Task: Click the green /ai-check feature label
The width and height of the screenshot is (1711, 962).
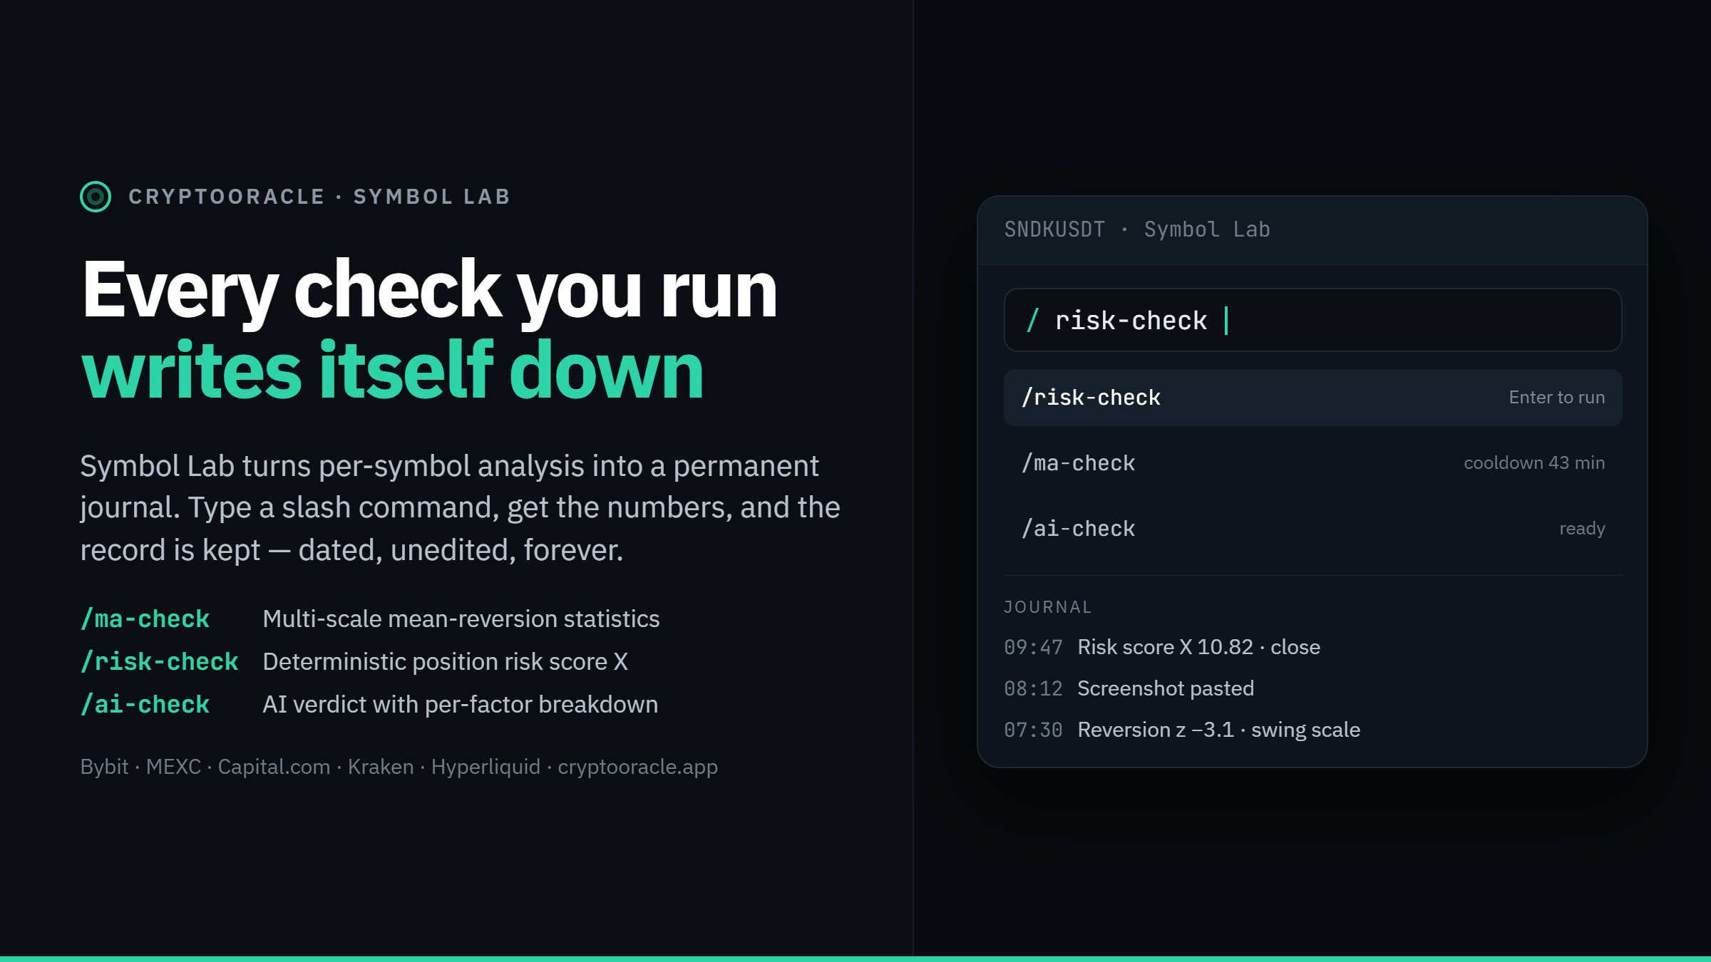Action: tap(145, 704)
